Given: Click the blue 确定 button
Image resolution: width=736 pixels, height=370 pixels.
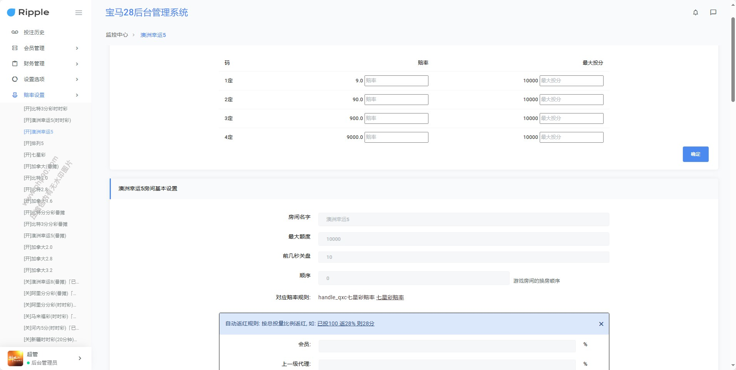Looking at the screenshot, I should pos(695,154).
